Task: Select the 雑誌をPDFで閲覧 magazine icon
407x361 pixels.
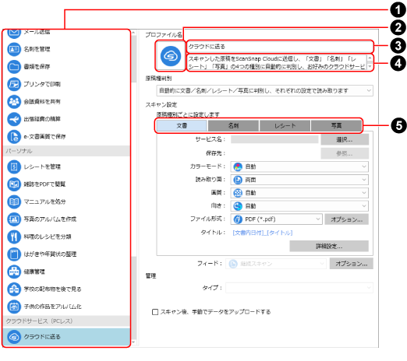Action: click(x=14, y=184)
